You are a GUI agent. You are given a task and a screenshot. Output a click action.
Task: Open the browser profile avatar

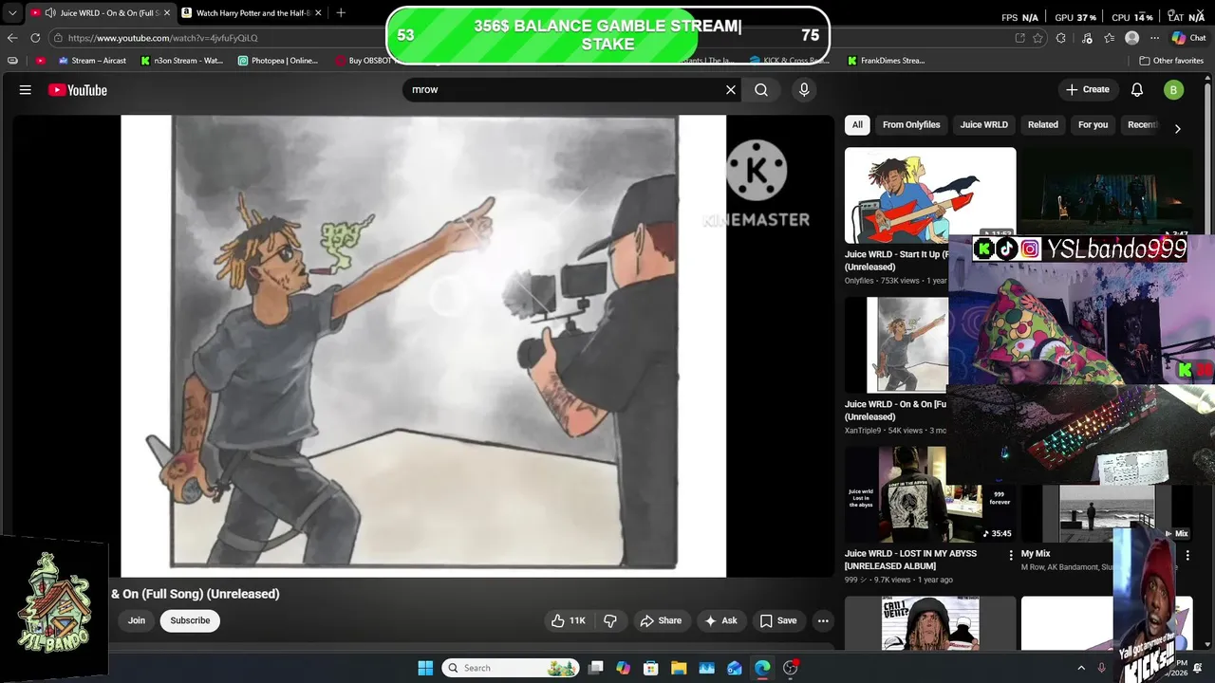pyautogui.click(x=1131, y=38)
